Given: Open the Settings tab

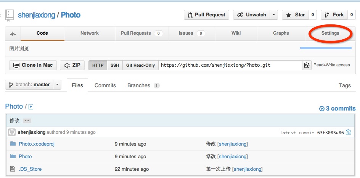Looking at the screenshot, I should point(330,34).
